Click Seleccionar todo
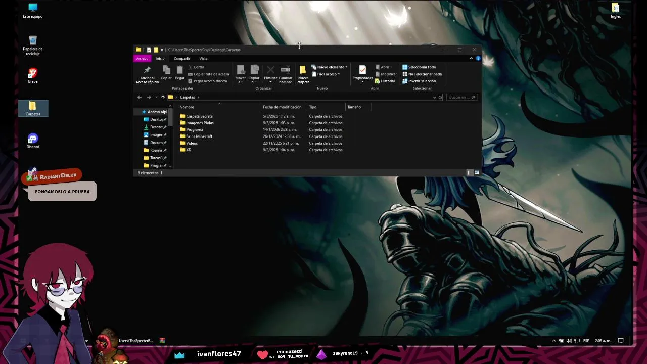The image size is (647, 364). coord(419,67)
